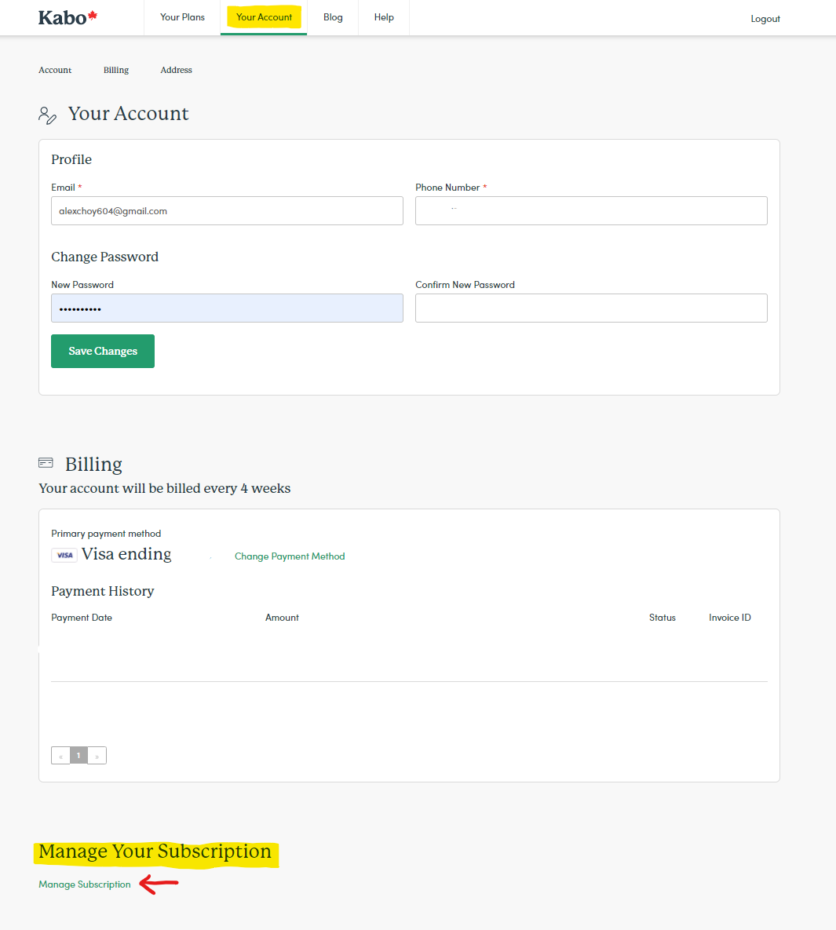This screenshot has height=930, width=836.
Task: Focus the Confirm New Password field
Action: click(591, 308)
